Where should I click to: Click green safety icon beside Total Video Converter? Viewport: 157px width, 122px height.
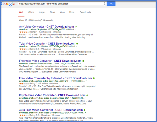tap(77, 44)
